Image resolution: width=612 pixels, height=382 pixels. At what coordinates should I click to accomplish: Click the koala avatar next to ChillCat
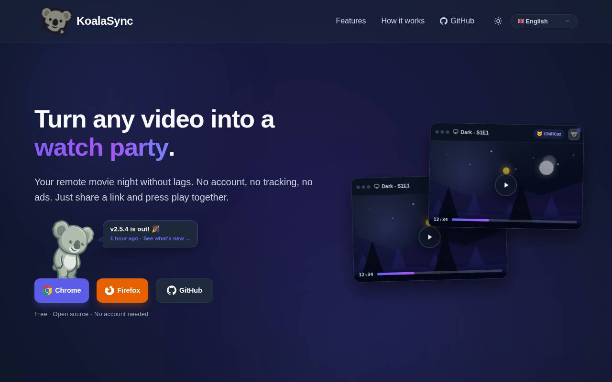point(574,135)
